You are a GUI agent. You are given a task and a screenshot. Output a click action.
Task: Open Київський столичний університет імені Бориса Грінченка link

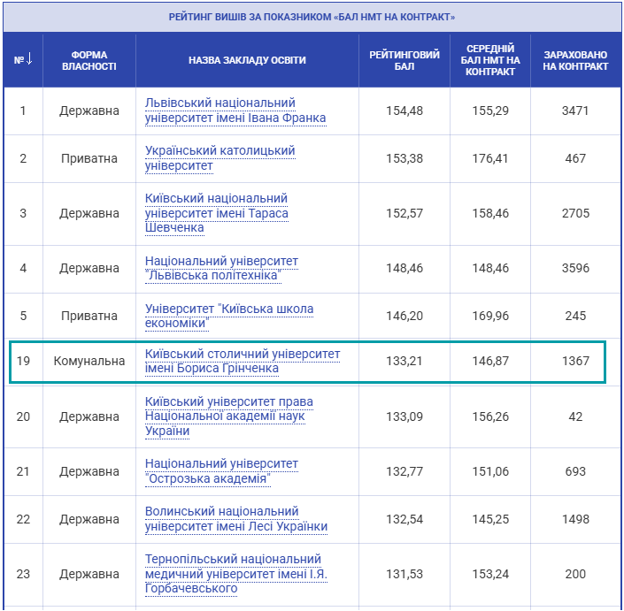coord(242,361)
